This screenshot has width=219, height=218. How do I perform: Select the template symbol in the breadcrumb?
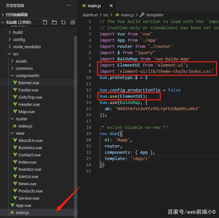coord(155,15)
